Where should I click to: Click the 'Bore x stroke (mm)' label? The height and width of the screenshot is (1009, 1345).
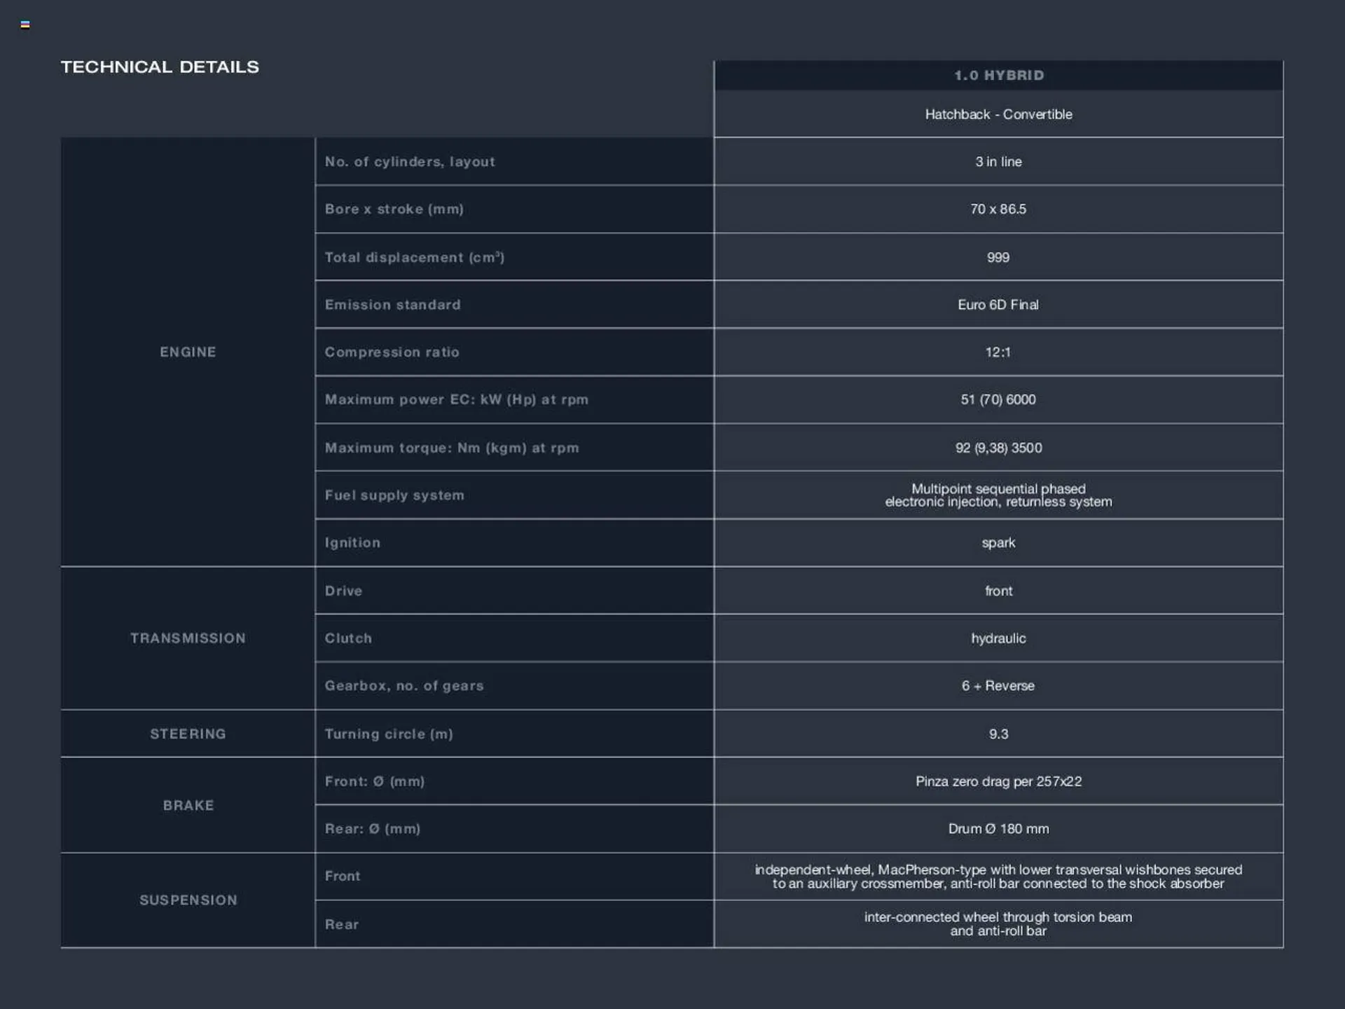pyautogui.click(x=394, y=210)
